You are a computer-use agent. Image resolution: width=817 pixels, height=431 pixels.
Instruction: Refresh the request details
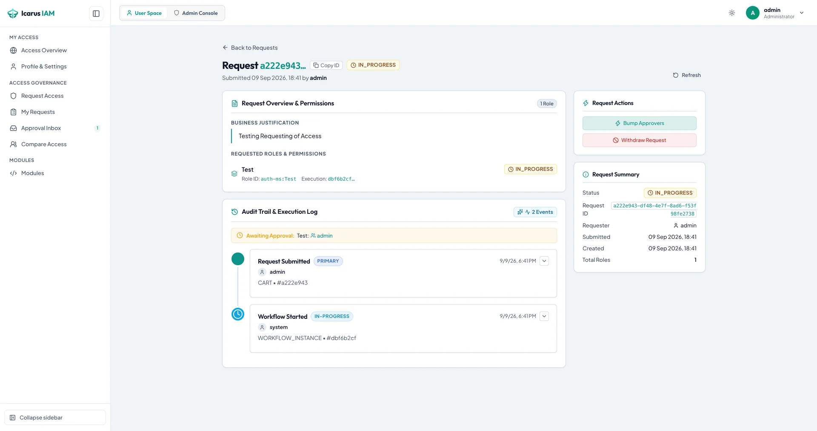tap(686, 75)
